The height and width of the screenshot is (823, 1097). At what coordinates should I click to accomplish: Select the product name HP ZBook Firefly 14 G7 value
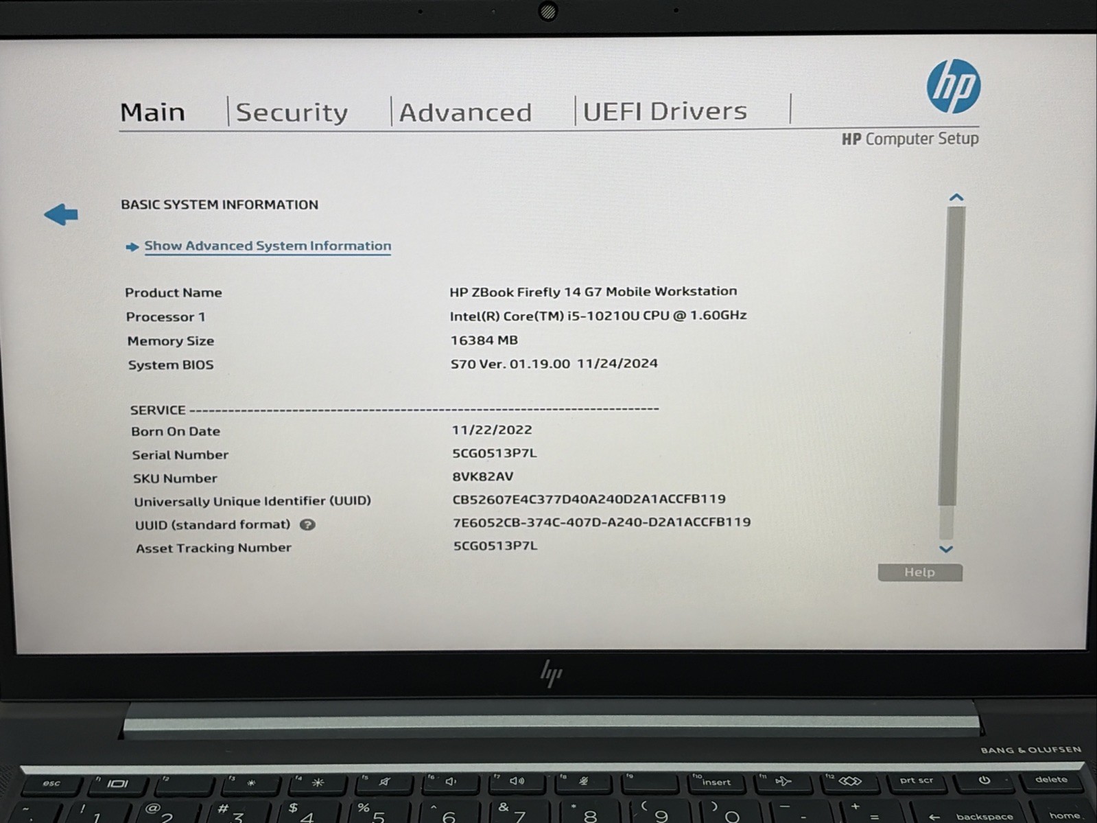[x=593, y=292]
